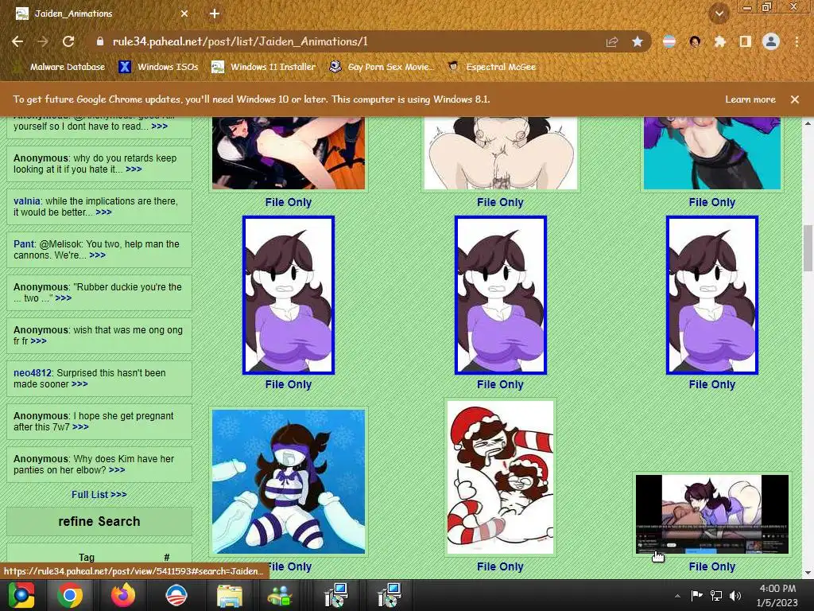Open the network status tray icon
Image resolution: width=814 pixels, height=611 pixels.
click(x=716, y=595)
